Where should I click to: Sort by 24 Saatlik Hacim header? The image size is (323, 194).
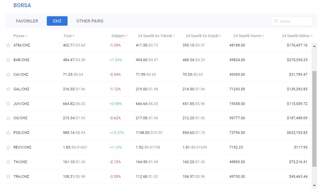click(248, 36)
